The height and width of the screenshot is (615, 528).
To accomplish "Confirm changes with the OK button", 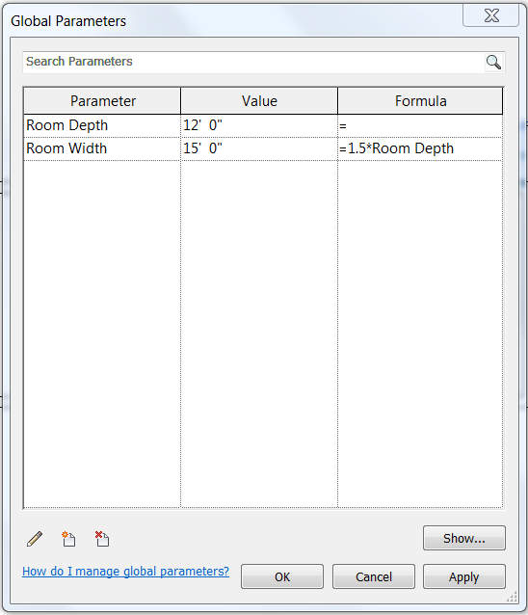I will (x=282, y=576).
